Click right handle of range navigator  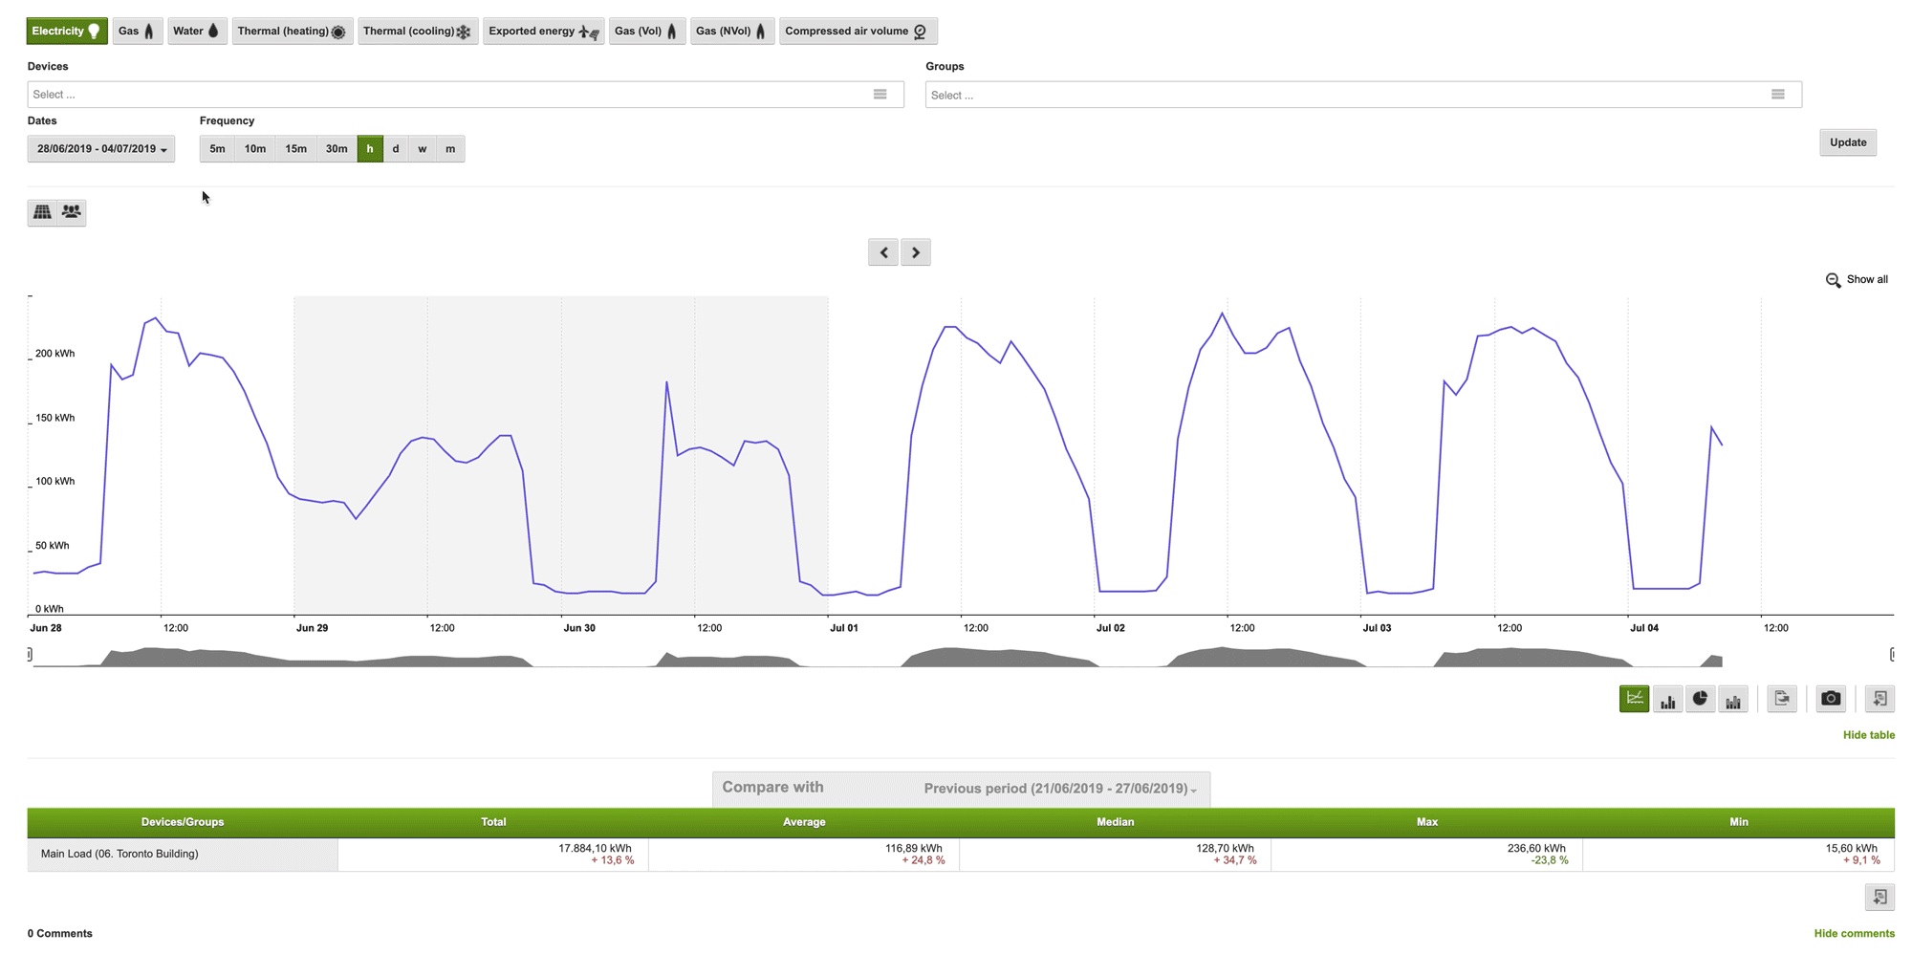[x=1893, y=654]
